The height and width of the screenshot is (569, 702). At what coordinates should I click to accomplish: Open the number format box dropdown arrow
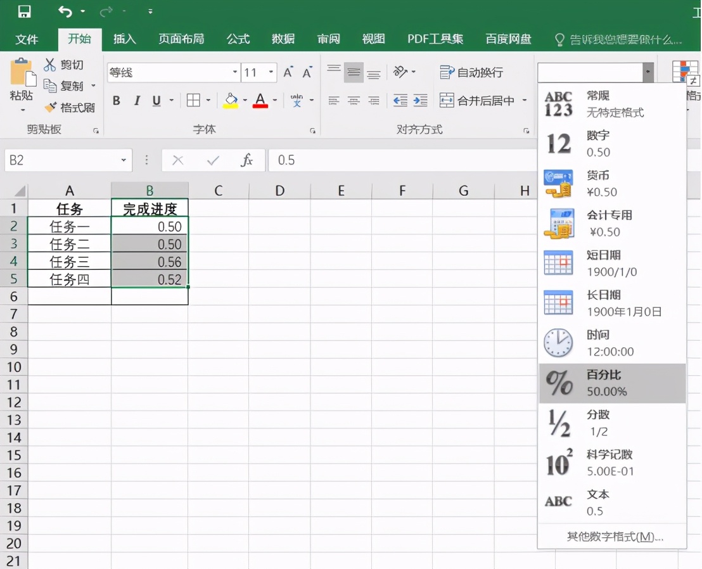click(648, 72)
